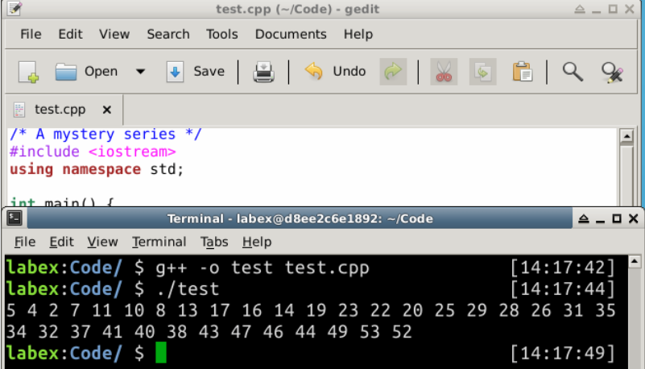Click the New document icon in gedit toolbar
This screenshot has width=645, height=369.
tap(29, 72)
